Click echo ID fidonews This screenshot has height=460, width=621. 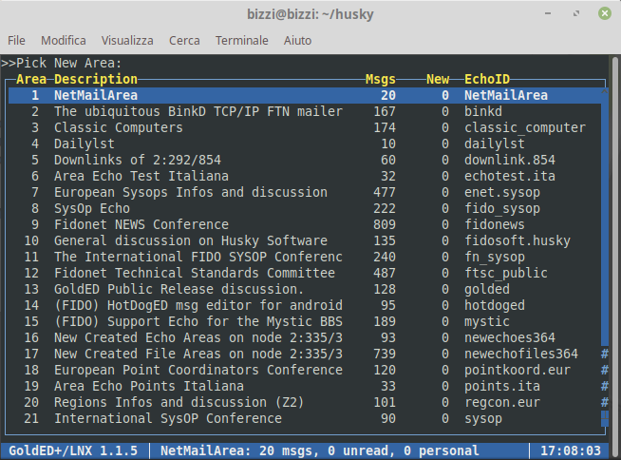click(x=495, y=224)
